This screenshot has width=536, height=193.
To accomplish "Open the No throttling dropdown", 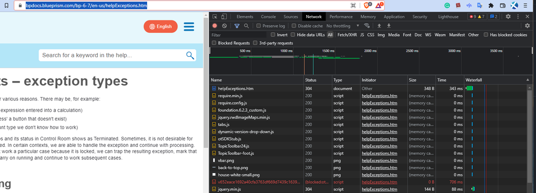I will coord(343,26).
